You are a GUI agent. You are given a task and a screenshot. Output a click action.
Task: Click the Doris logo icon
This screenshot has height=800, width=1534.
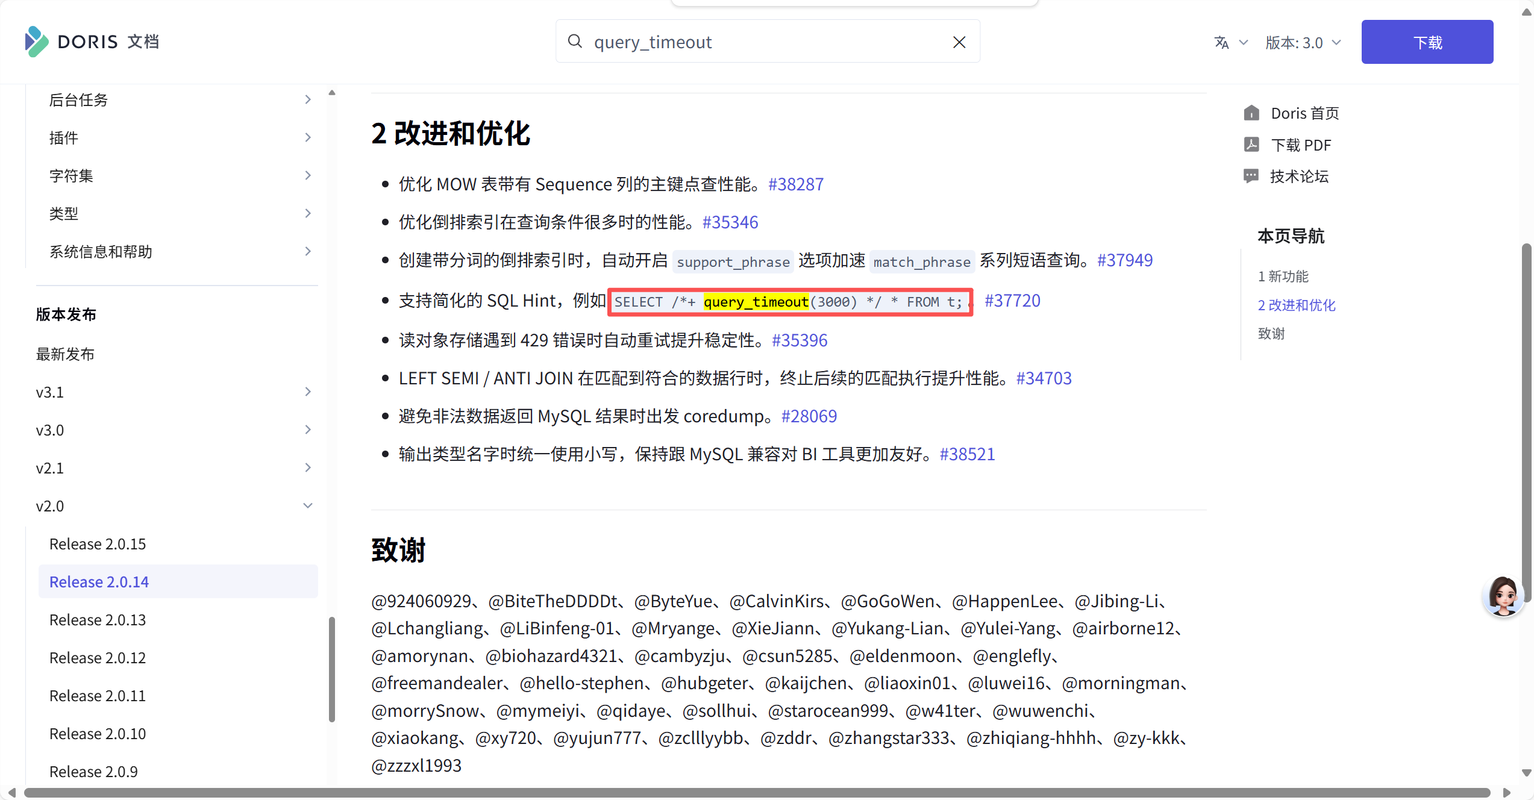[36, 42]
